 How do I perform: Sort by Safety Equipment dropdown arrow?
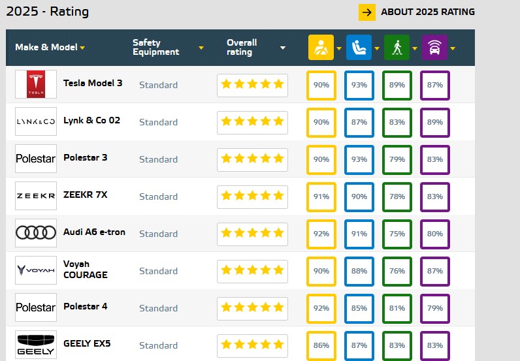201,48
